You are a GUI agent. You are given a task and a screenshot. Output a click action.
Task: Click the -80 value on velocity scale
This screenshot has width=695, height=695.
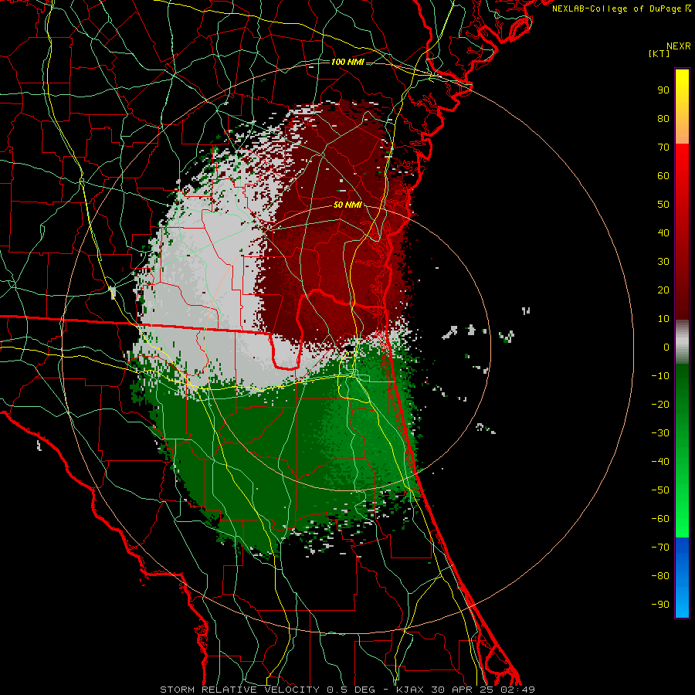point(660,576)
